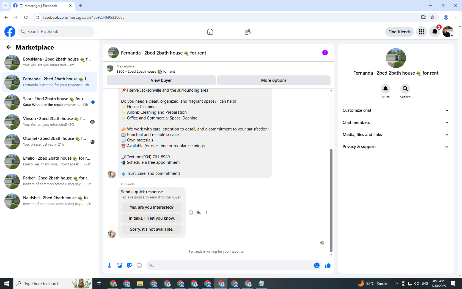Reload the browser page
This screenshot has height=289, width=462.
point(26,17)
